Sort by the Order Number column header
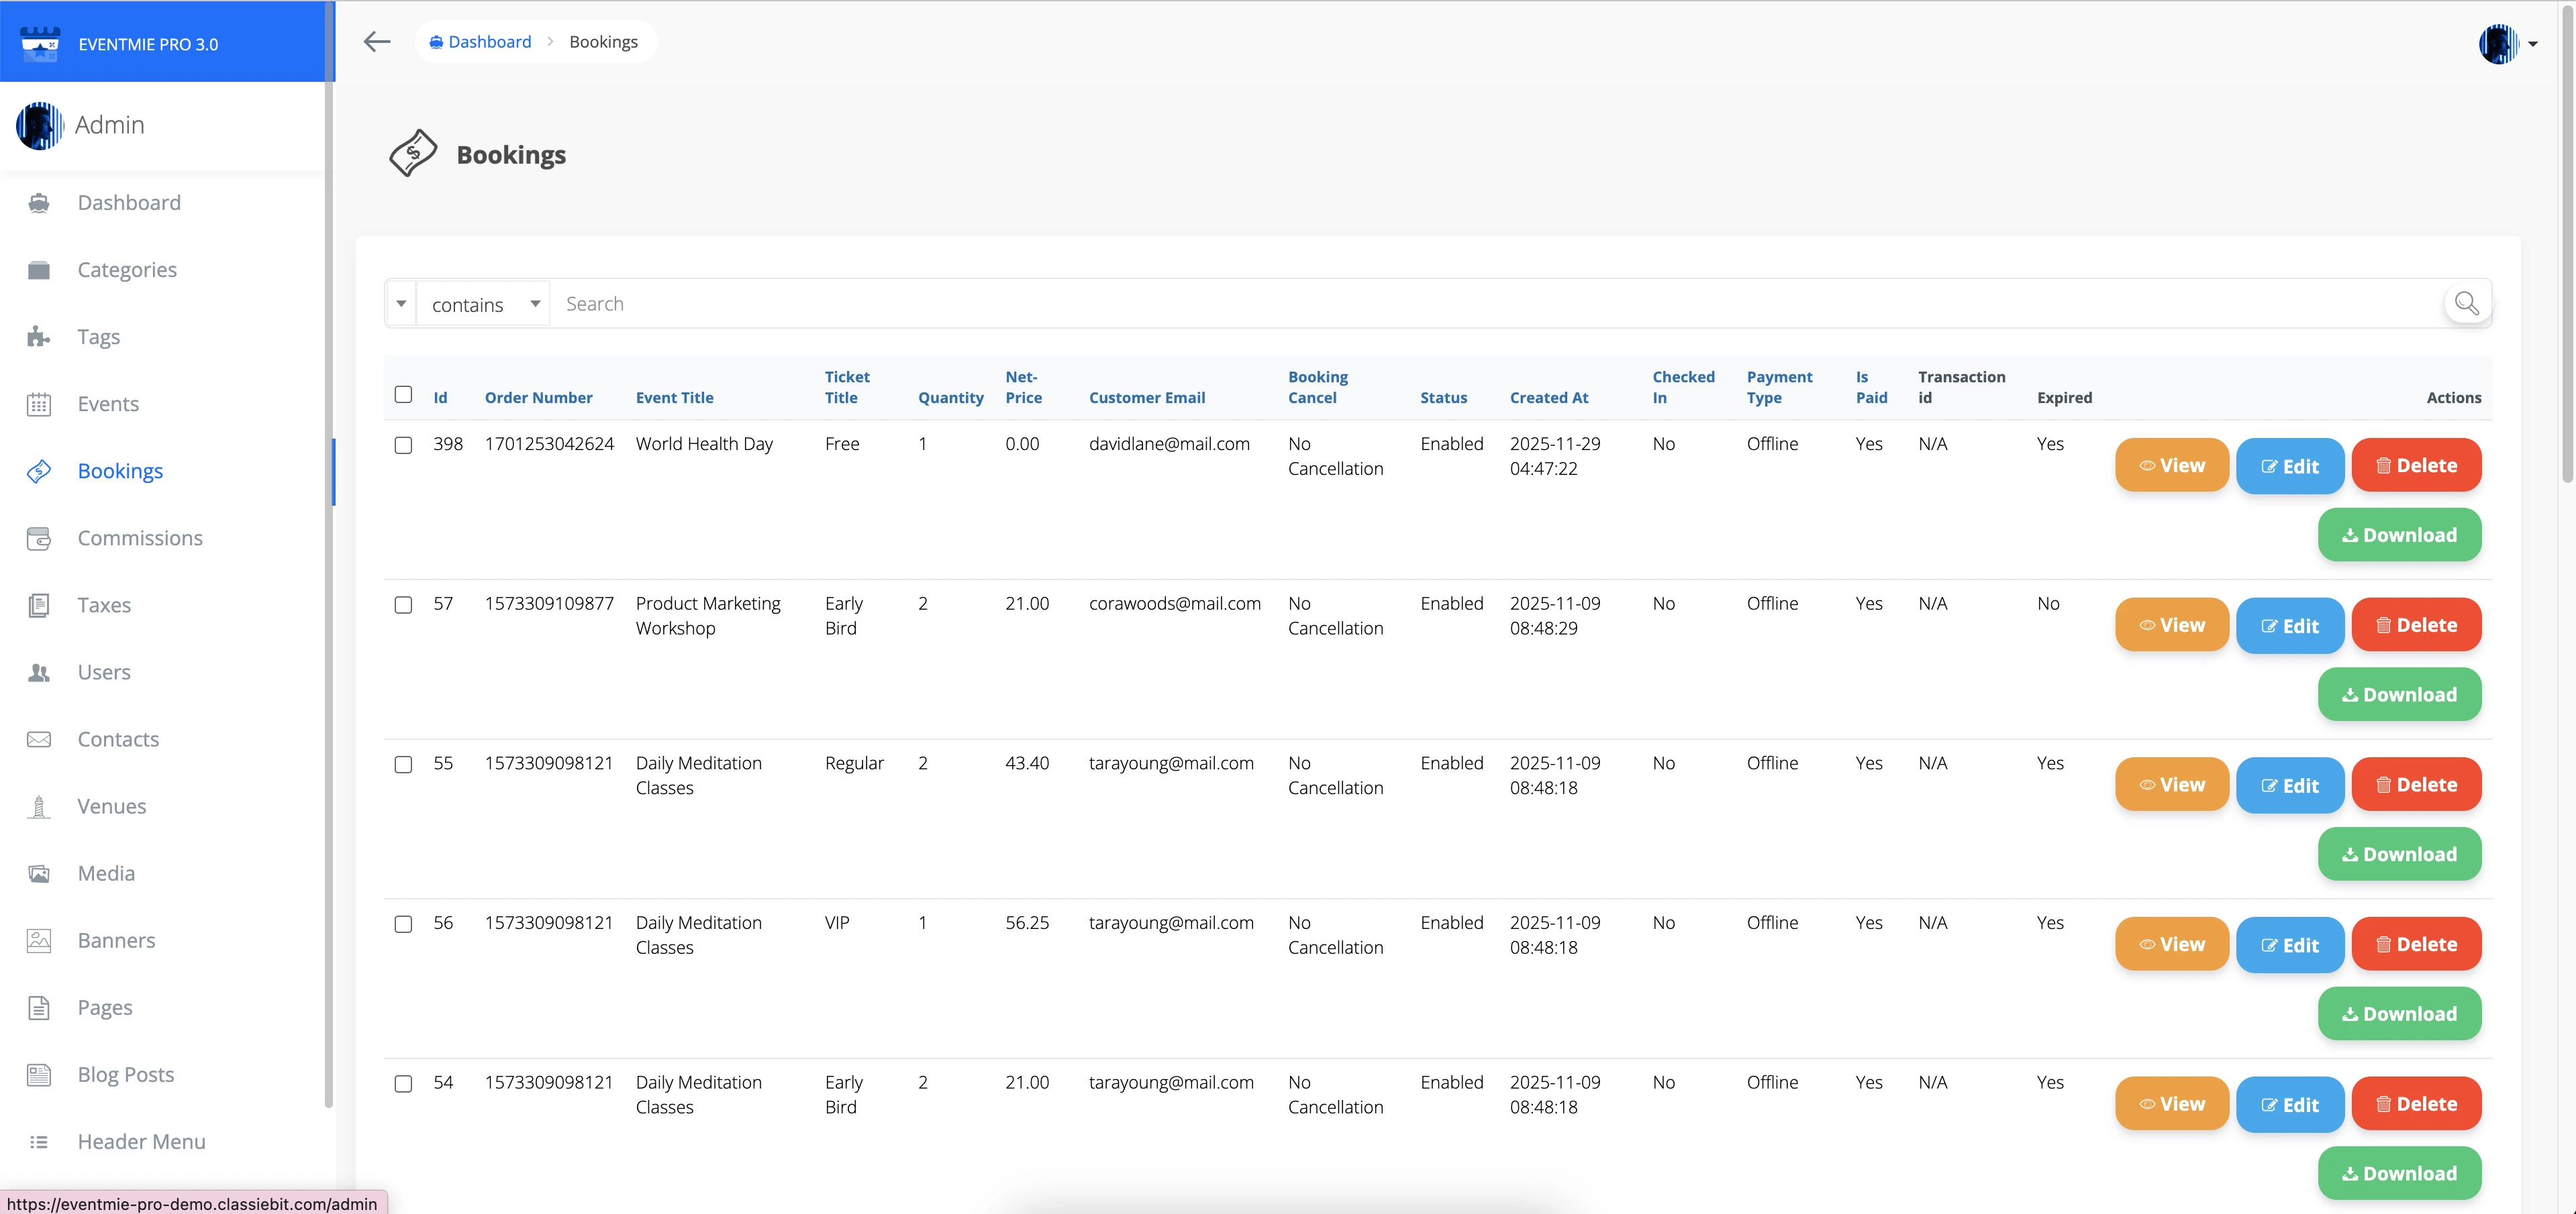The image size is (2576, 1214). point(538,398)
